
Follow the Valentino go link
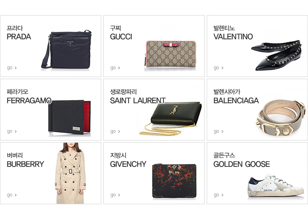219,68
